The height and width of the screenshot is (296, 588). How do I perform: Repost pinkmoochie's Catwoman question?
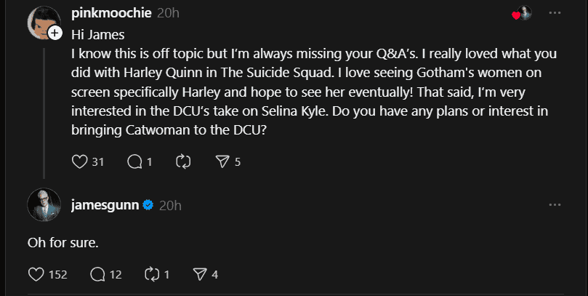point(184,161)
